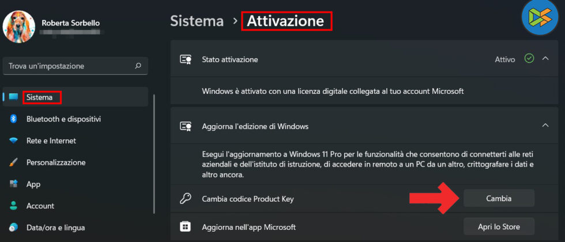
Task: Click the Trova un'impostazione search field
Action: click(x=69, y=66)
